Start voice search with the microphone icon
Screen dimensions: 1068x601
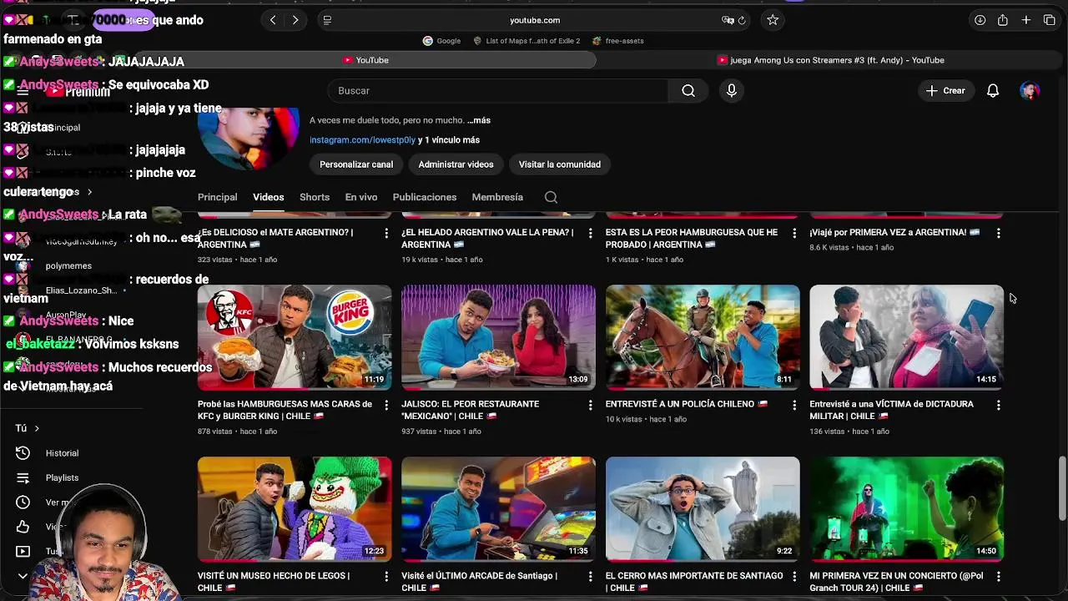pyautogui.click(x=732, y=90)
